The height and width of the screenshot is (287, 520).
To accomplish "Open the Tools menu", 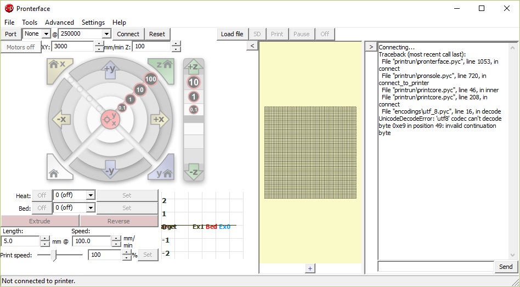I will (30, 22).
